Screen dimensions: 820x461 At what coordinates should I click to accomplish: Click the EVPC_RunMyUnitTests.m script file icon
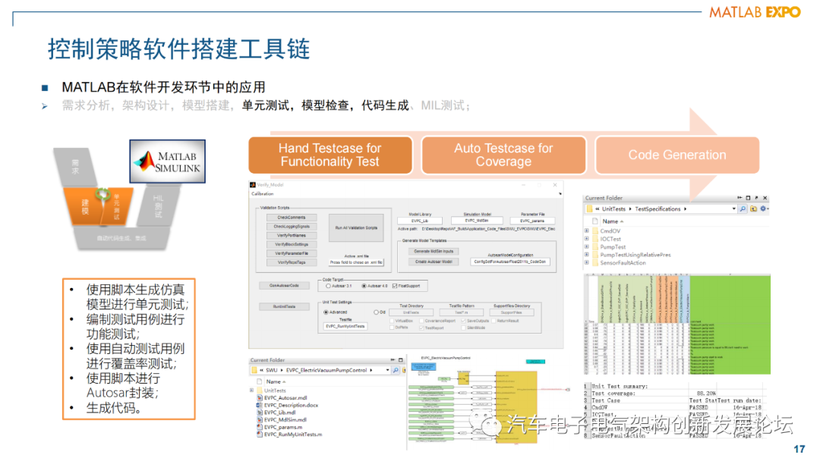(x=260, y=434)
